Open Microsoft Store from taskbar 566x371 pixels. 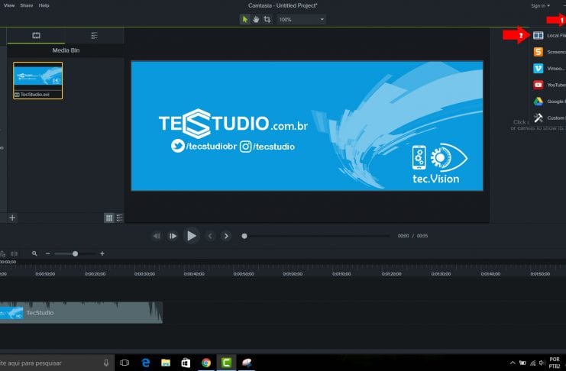pos(186,363)
